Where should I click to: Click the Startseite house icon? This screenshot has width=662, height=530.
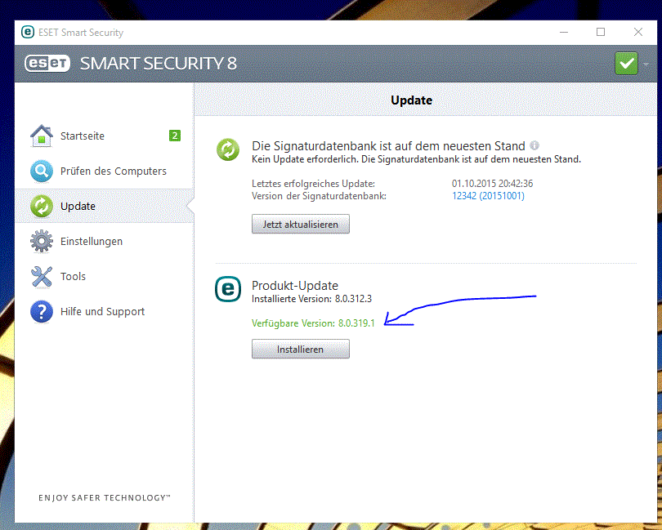coord(42,136)
